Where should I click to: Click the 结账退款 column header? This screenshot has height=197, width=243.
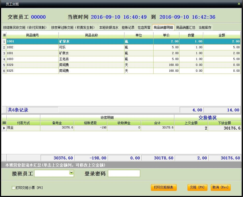click(x=91, y=123)
